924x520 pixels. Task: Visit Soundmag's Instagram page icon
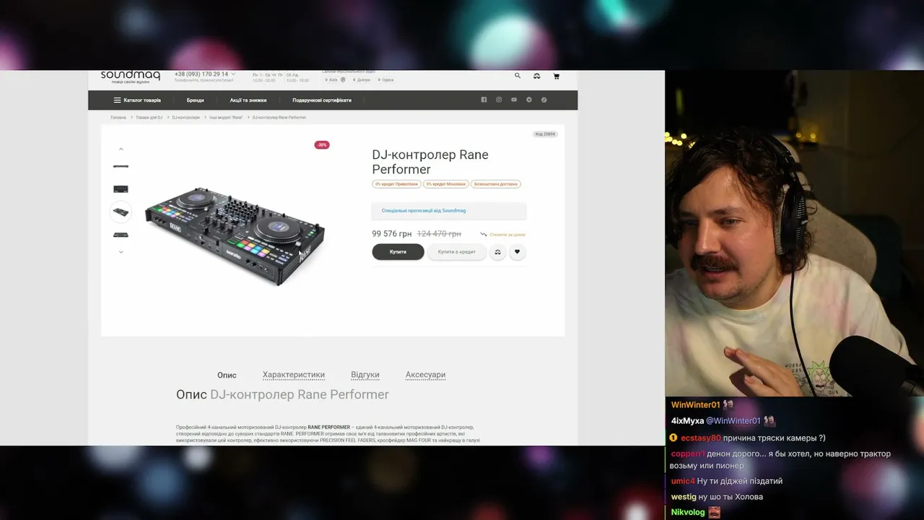click(x=499, y=100)
